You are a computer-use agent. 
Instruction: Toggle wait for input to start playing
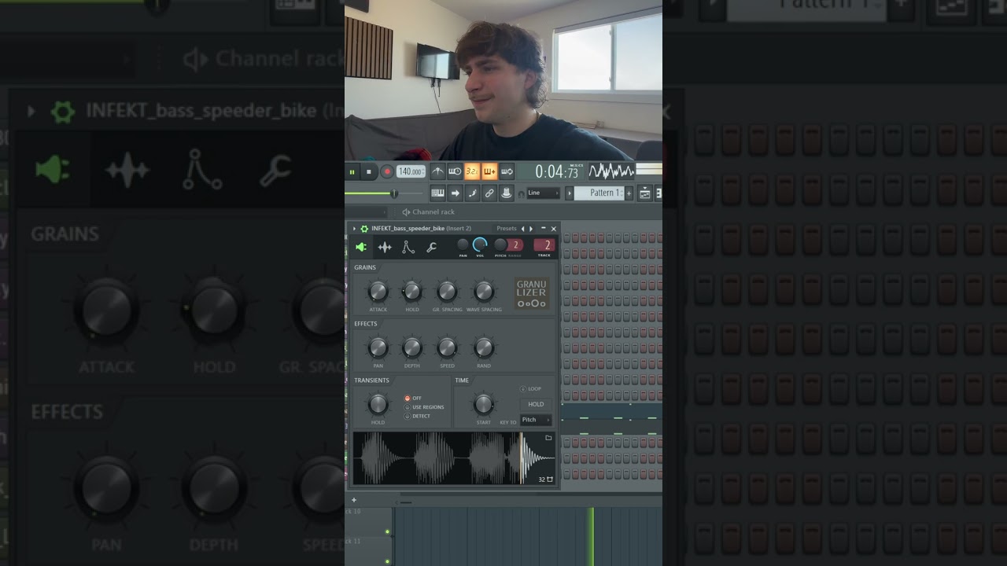455,171
